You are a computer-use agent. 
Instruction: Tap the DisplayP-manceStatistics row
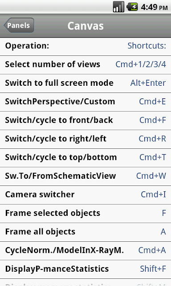click(85, 269)
